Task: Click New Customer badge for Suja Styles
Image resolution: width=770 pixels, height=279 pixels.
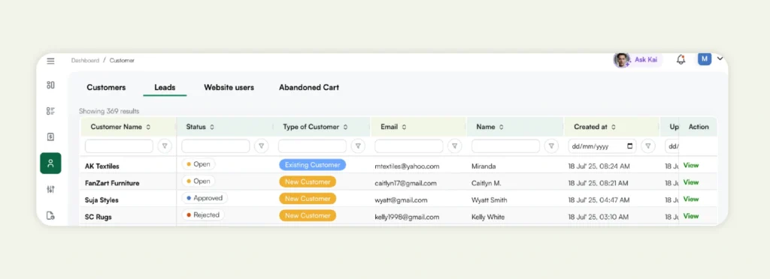Action: click(308, 199)
